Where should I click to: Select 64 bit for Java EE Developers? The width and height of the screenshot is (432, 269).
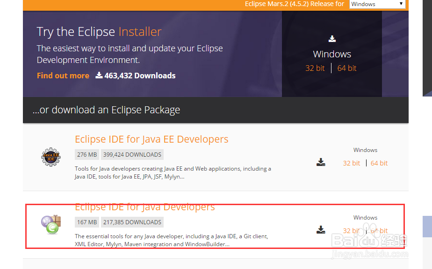point(379,163)
